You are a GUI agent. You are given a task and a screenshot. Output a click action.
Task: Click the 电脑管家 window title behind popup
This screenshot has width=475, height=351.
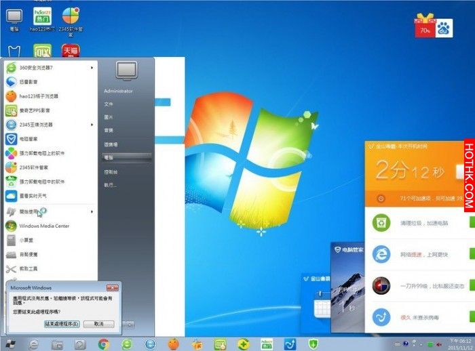coord(349,250)
